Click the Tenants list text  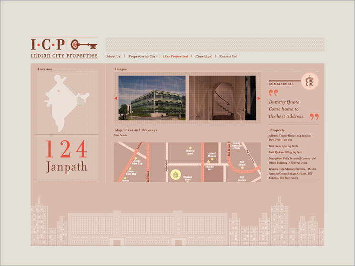293,173
